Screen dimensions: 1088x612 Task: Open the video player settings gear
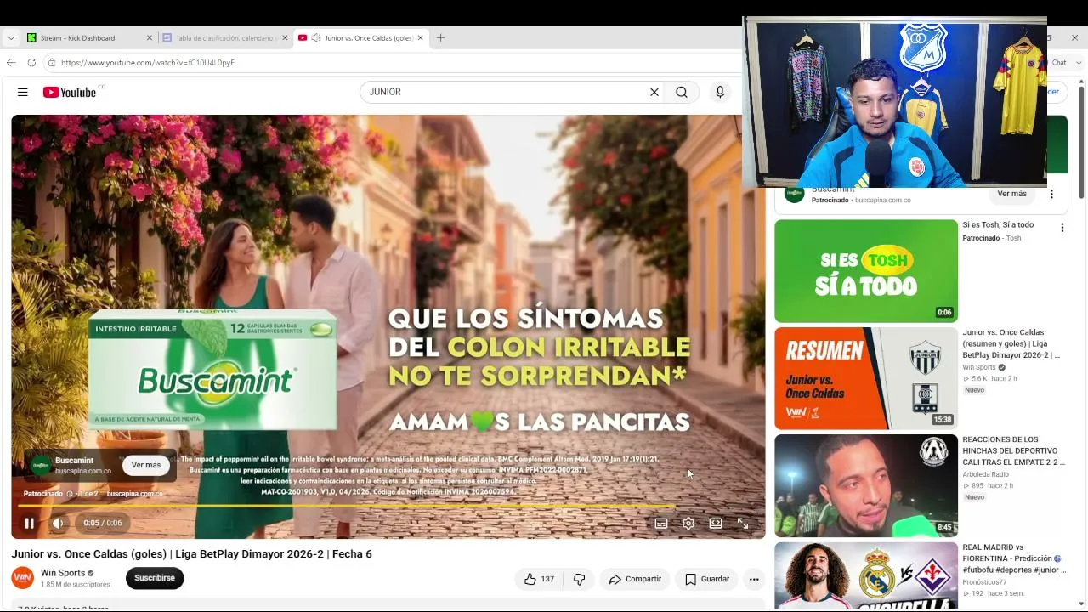pos(688,524)
